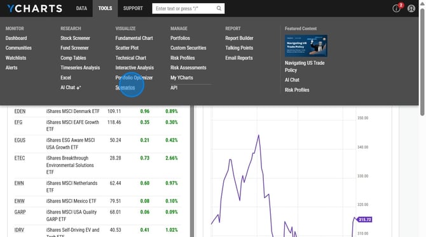The width and height of the screenshot is (426, 237).
Task: Open Risk Profiles in Featured Content
Action: point(297,90)
